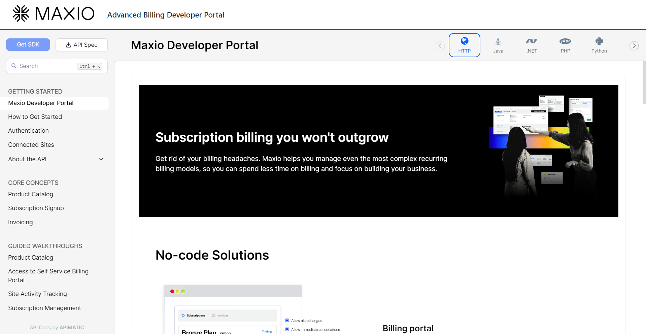Screen dimensions: 646x334
Task: Click the .NET logo icon
Action: pyautogui.click(x=532, y=41)
